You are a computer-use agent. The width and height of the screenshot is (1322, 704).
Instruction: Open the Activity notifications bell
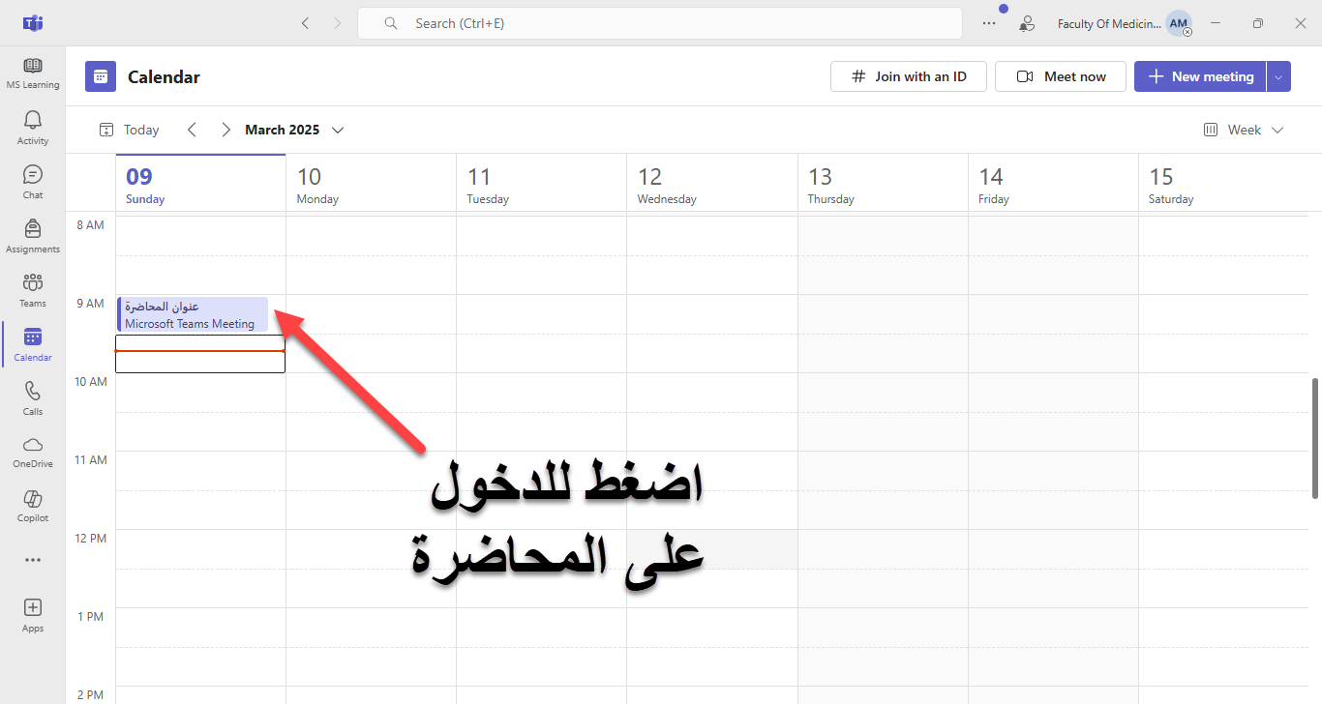[x=33, y=127]
